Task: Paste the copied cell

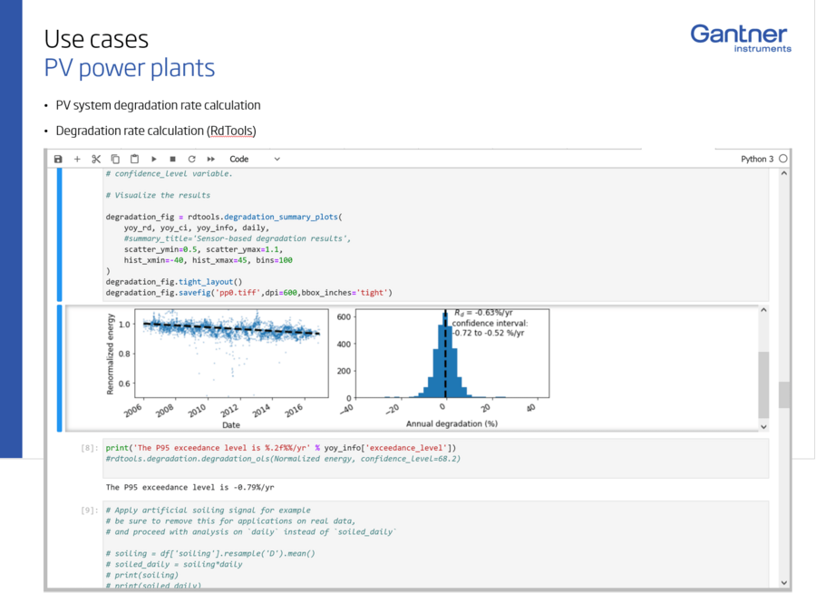Action: click(x=135, y=159)
